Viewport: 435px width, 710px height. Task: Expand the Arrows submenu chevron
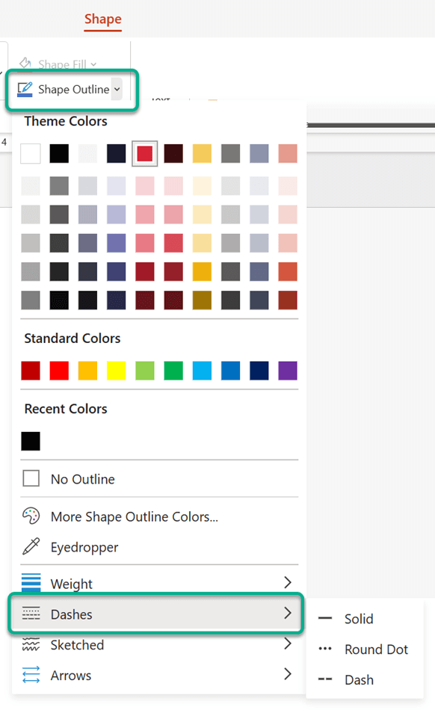pos(288,675)
